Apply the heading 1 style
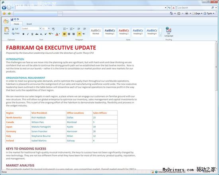This screenshot has height=175, width=219. pyautogui.click(x=110, y=32)
